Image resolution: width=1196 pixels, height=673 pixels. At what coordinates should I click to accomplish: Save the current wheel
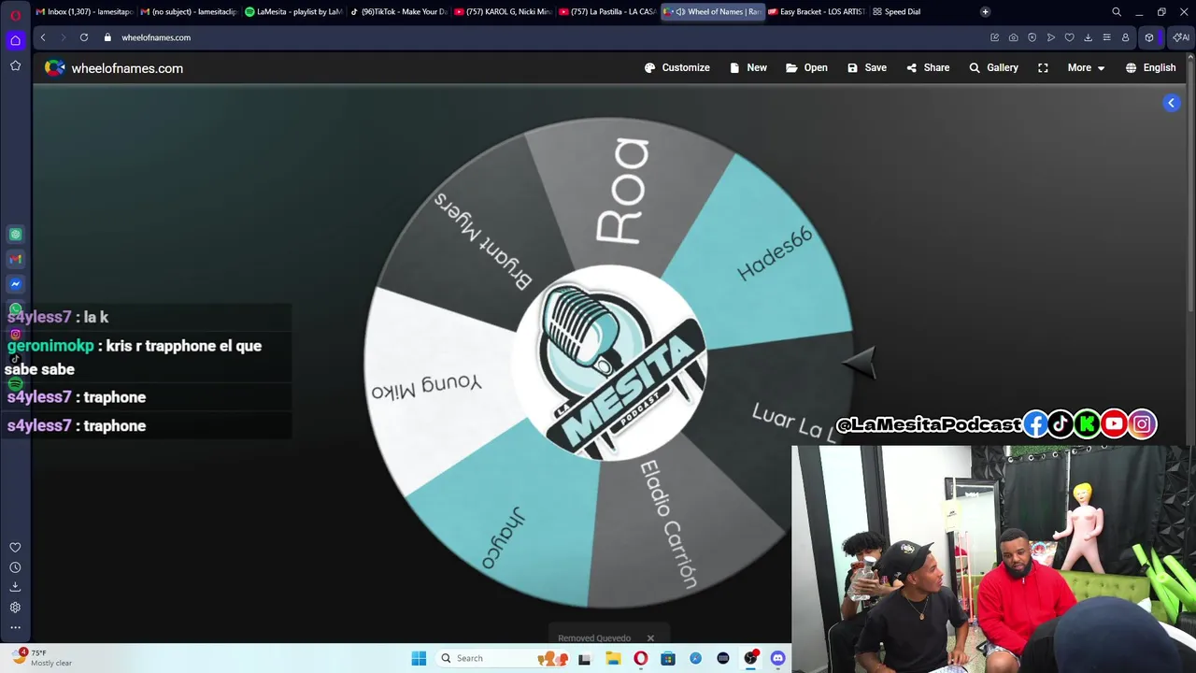(x=867, y=67)
